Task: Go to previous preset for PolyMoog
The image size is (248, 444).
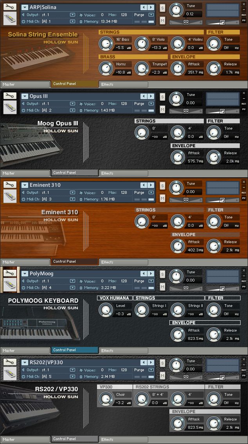Action: (144, 274)
